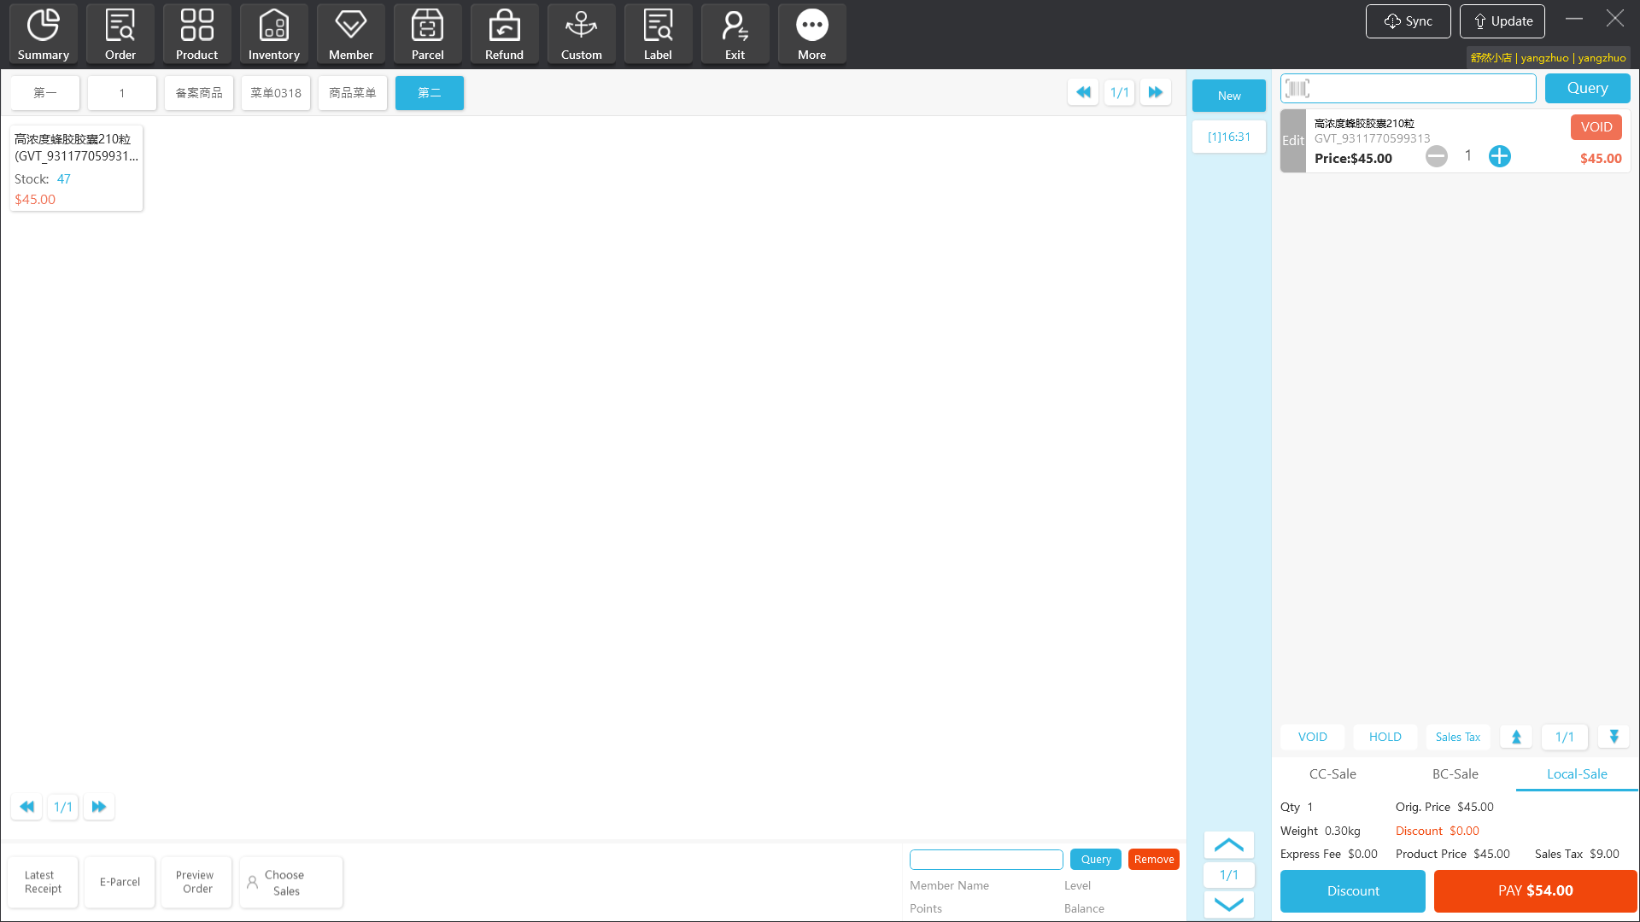Click down chevron in order list
1640x922 pixels.
1228,904
